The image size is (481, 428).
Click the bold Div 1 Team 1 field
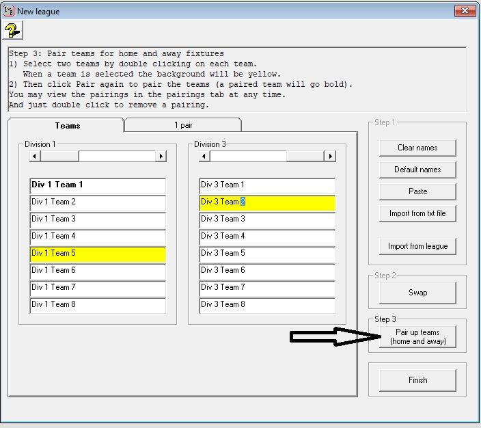click(x=98, y=185)
